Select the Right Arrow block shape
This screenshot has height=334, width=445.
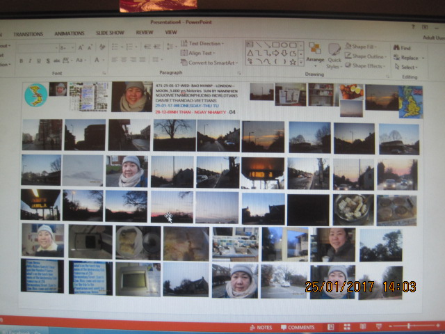[275, 53]
